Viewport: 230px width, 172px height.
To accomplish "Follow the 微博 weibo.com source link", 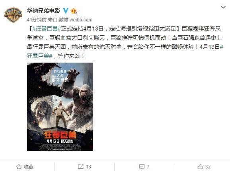I will click(76, 20).
